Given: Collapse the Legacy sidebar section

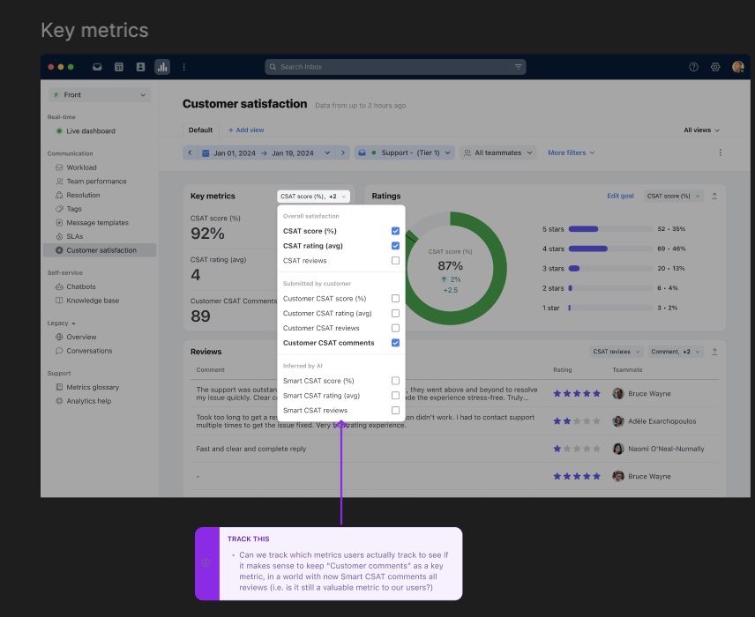Looking at the screenshot, I should [x=62, y=323].
